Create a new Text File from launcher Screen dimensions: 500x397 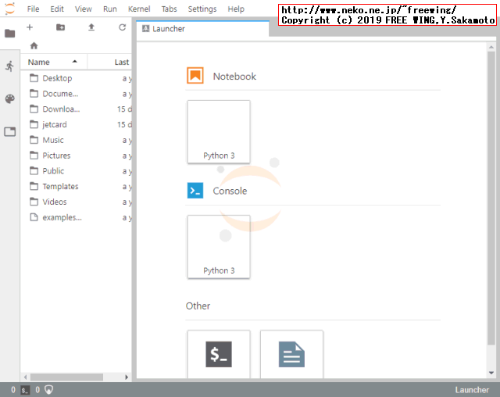pos(291,354)
